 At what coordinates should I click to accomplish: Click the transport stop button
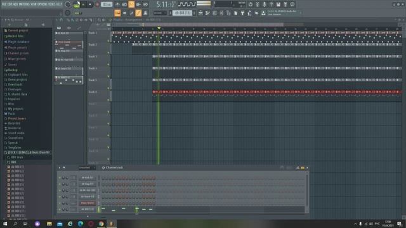pos(90,4)
